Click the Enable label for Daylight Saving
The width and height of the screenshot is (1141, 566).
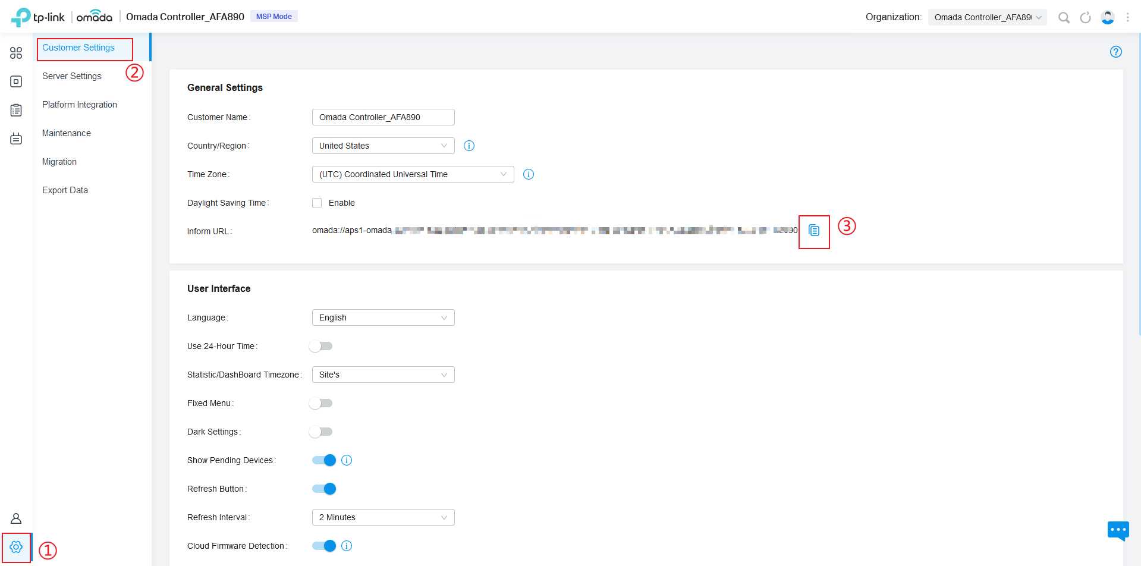click(x=342, y=203)
